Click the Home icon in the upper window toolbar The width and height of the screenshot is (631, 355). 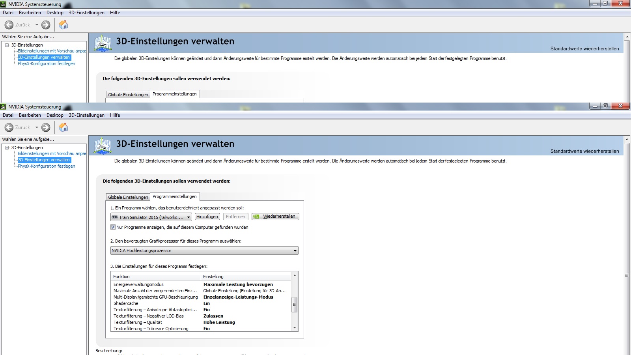pyautogui.click(x=63, y=24)
